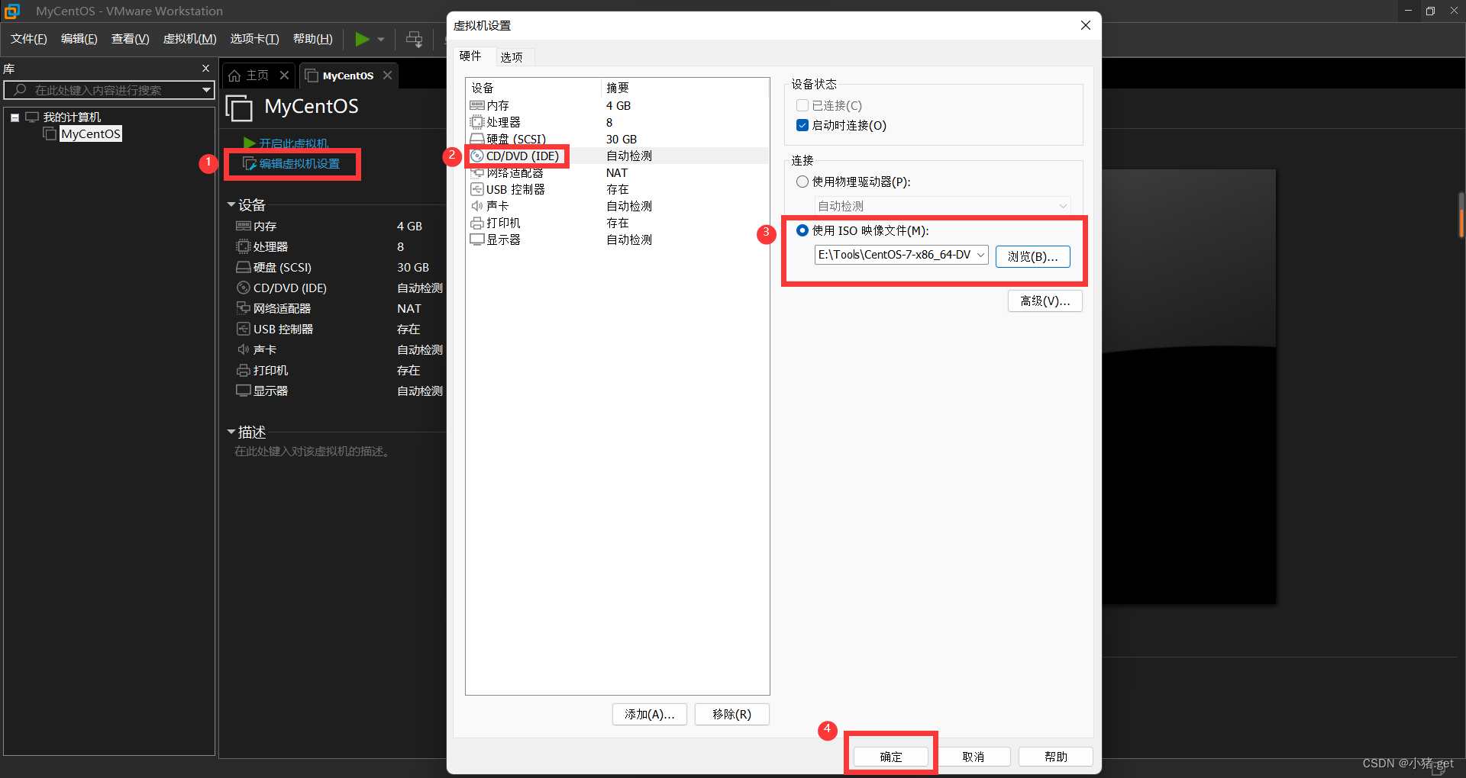
Task: Open the 选项卡(T) menu
Action: pyautogui.click(x=254, y=39)
